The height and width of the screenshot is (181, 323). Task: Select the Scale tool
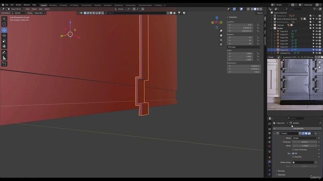click(x=4, y=41)
